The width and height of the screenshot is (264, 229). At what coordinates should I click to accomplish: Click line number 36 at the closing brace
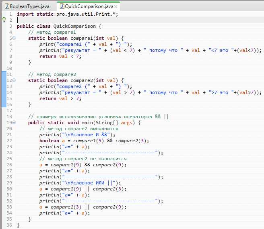coord(9,225)
